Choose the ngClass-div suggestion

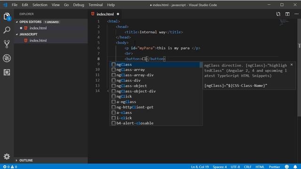[x=155, y=80]
